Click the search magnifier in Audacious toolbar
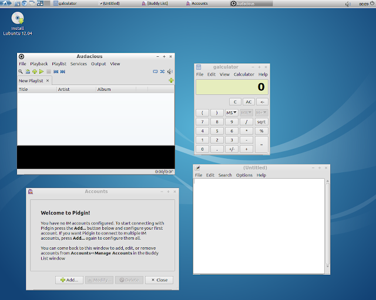 click(21, 71)
